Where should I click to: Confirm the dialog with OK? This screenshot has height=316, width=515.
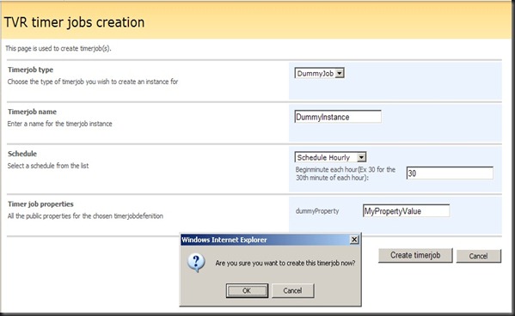click(x=247, y=290)
